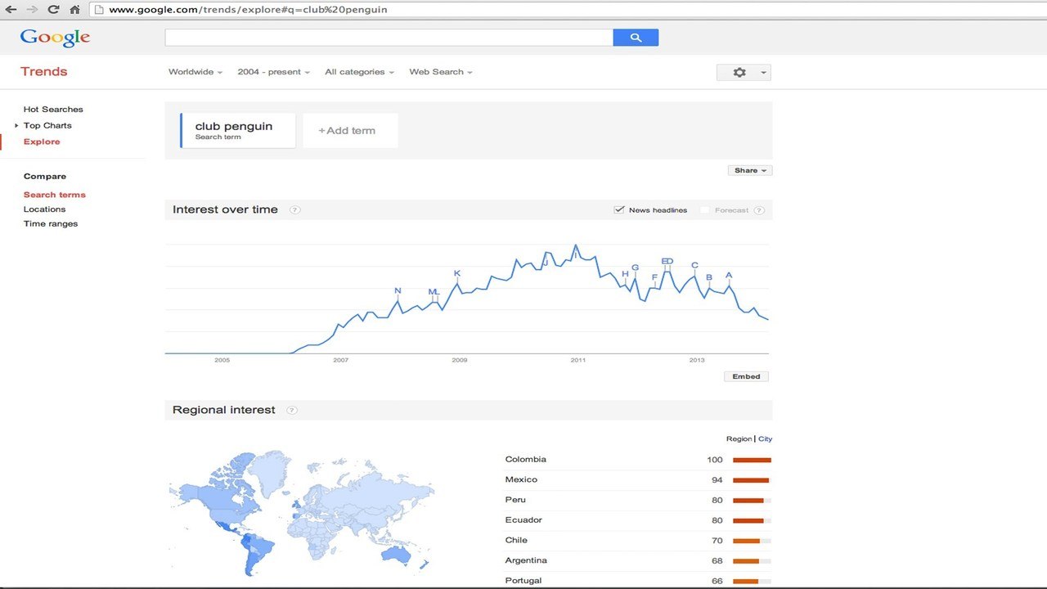Select Locations under Compare
The height and width of the screenshot is (589, 1047).
(x=44, y=209)
